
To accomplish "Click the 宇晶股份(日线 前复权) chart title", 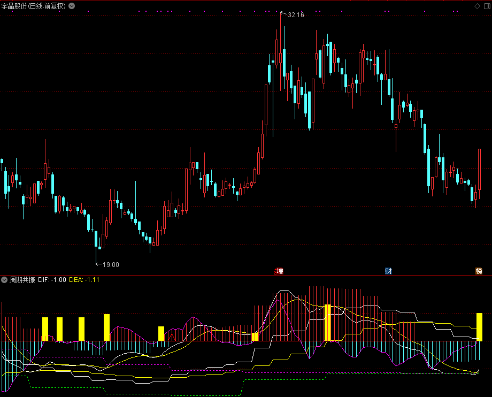I will click(x=34, y=6).
